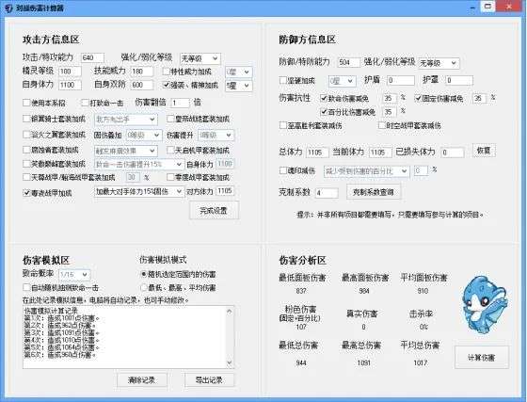This screenshot has width=527, height=402.
Task: Click the 清除记录 button
Action: [142, 380]
